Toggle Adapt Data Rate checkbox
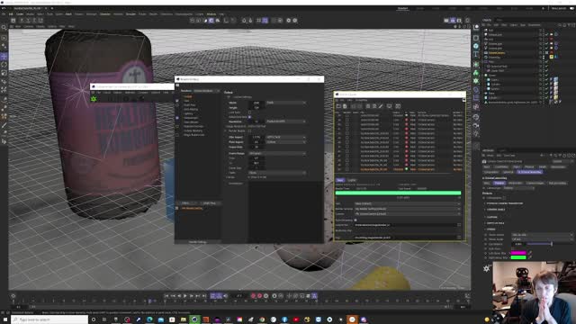 [249, 117]
